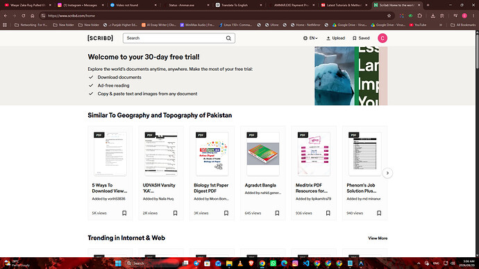Viewport: 479px width, 269px height.
Task: Open YouTube bookmark in bookmarks bar
Action: point(418,25)
